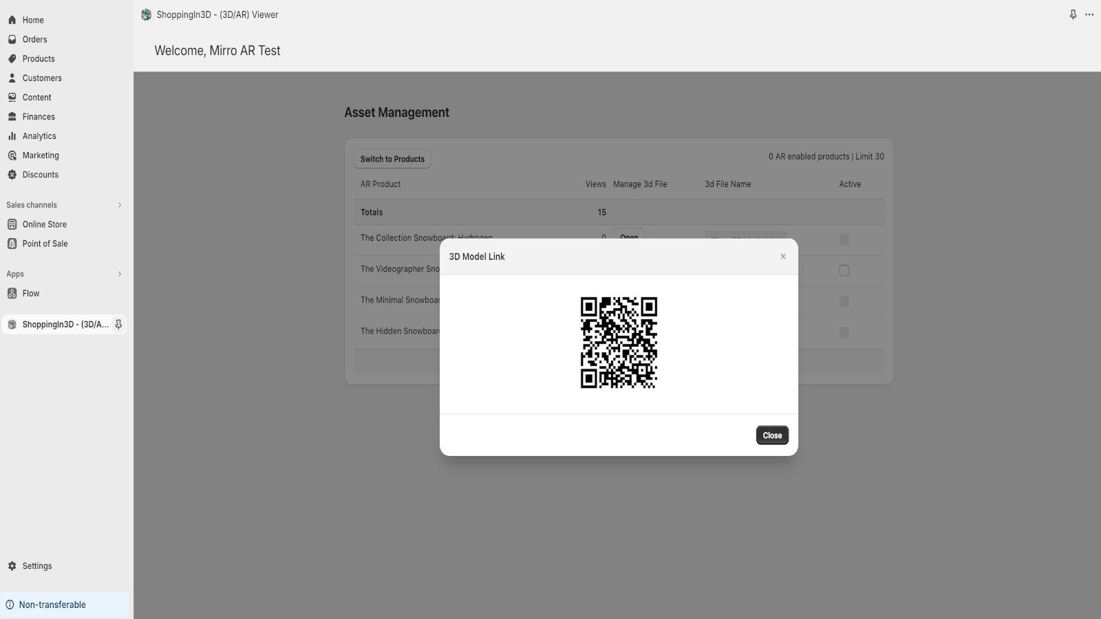1101x619 pixels.
Task: Click the Point of Sale icon
Action: (12, 243)
